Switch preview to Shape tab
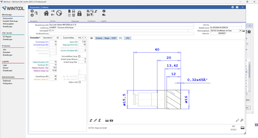Viewport: 258px width, 138px height. (107, 38)
